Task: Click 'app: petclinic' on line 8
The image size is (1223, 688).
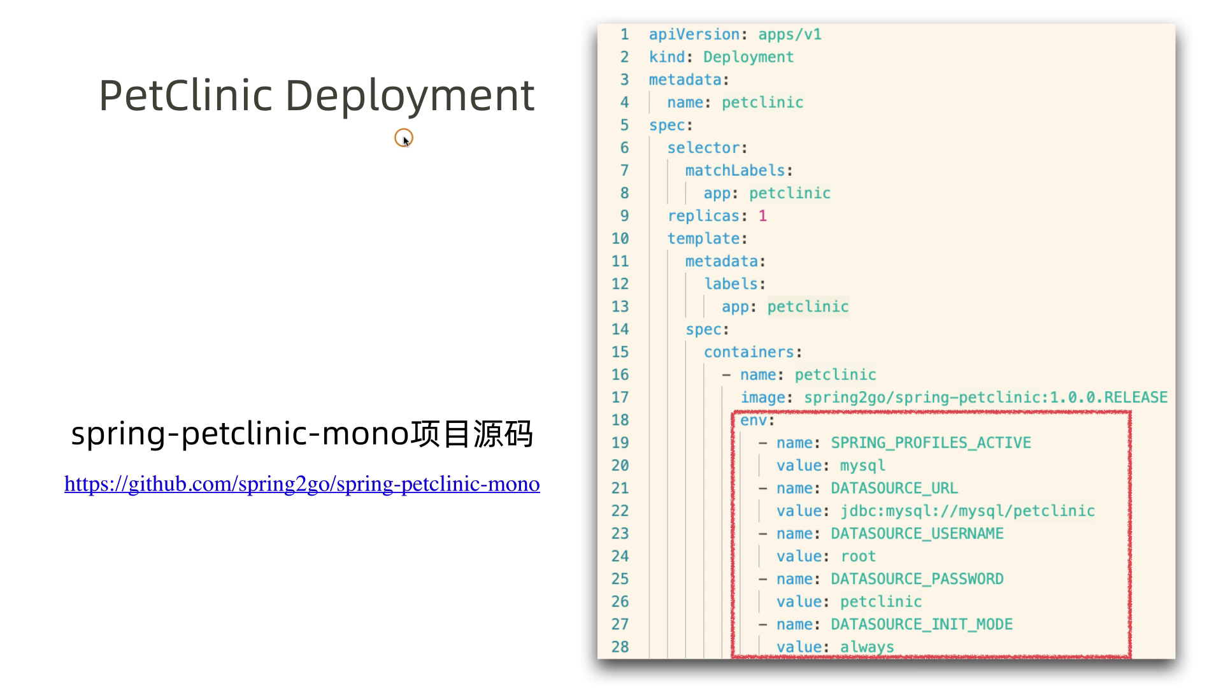Action: click(x=767, y=193)
